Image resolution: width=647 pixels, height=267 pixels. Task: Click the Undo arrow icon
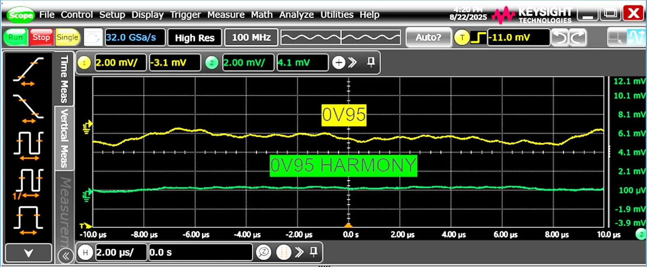tap(560, 38)
